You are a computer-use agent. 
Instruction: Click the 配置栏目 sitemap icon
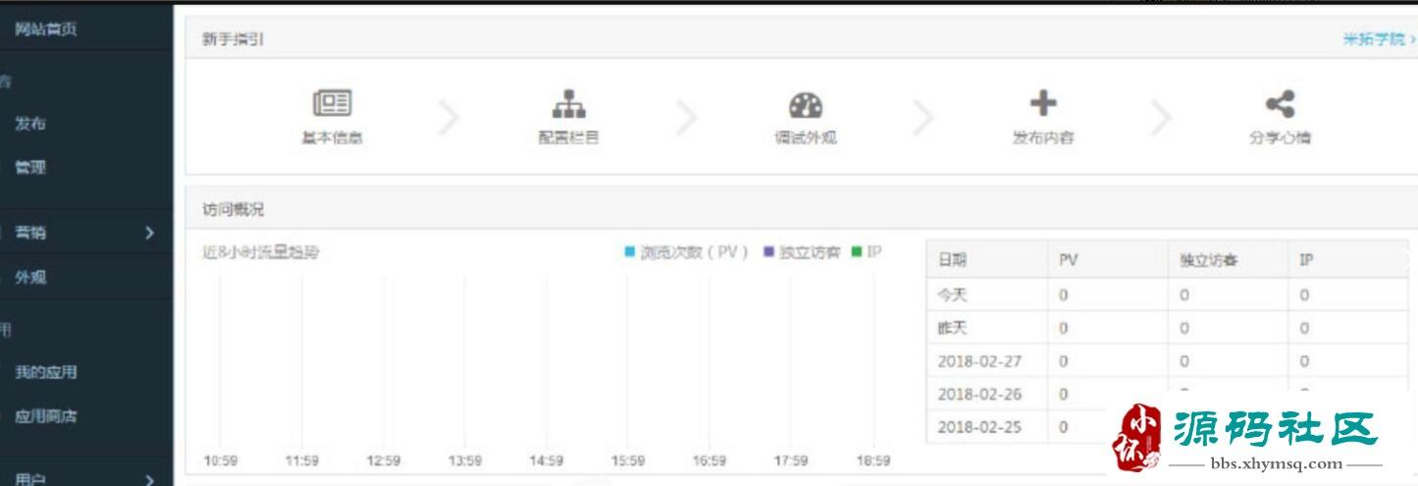(x=568, y=103)
